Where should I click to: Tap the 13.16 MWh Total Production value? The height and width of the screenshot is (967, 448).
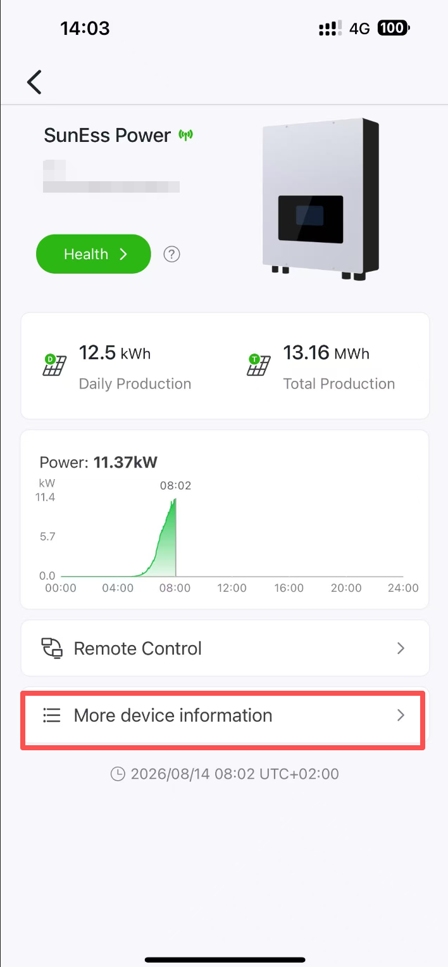(327, 352)
